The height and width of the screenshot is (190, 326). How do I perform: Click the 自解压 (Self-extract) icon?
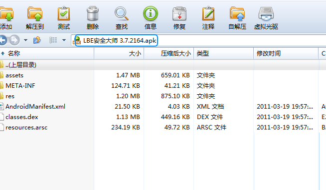[x=237, y=14]
